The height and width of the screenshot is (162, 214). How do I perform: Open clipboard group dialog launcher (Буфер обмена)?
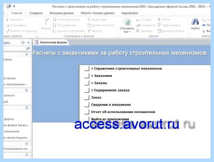pos(37,37)
